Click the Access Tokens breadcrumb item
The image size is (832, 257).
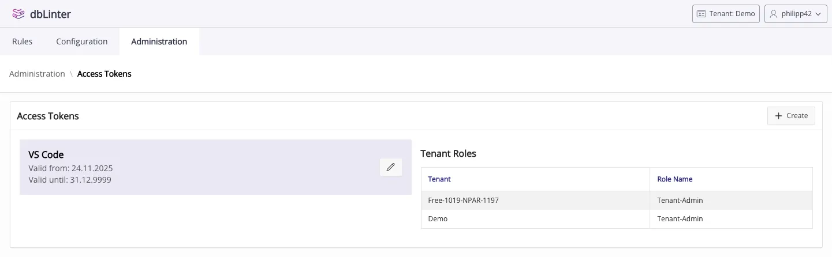tap(105, 74)
